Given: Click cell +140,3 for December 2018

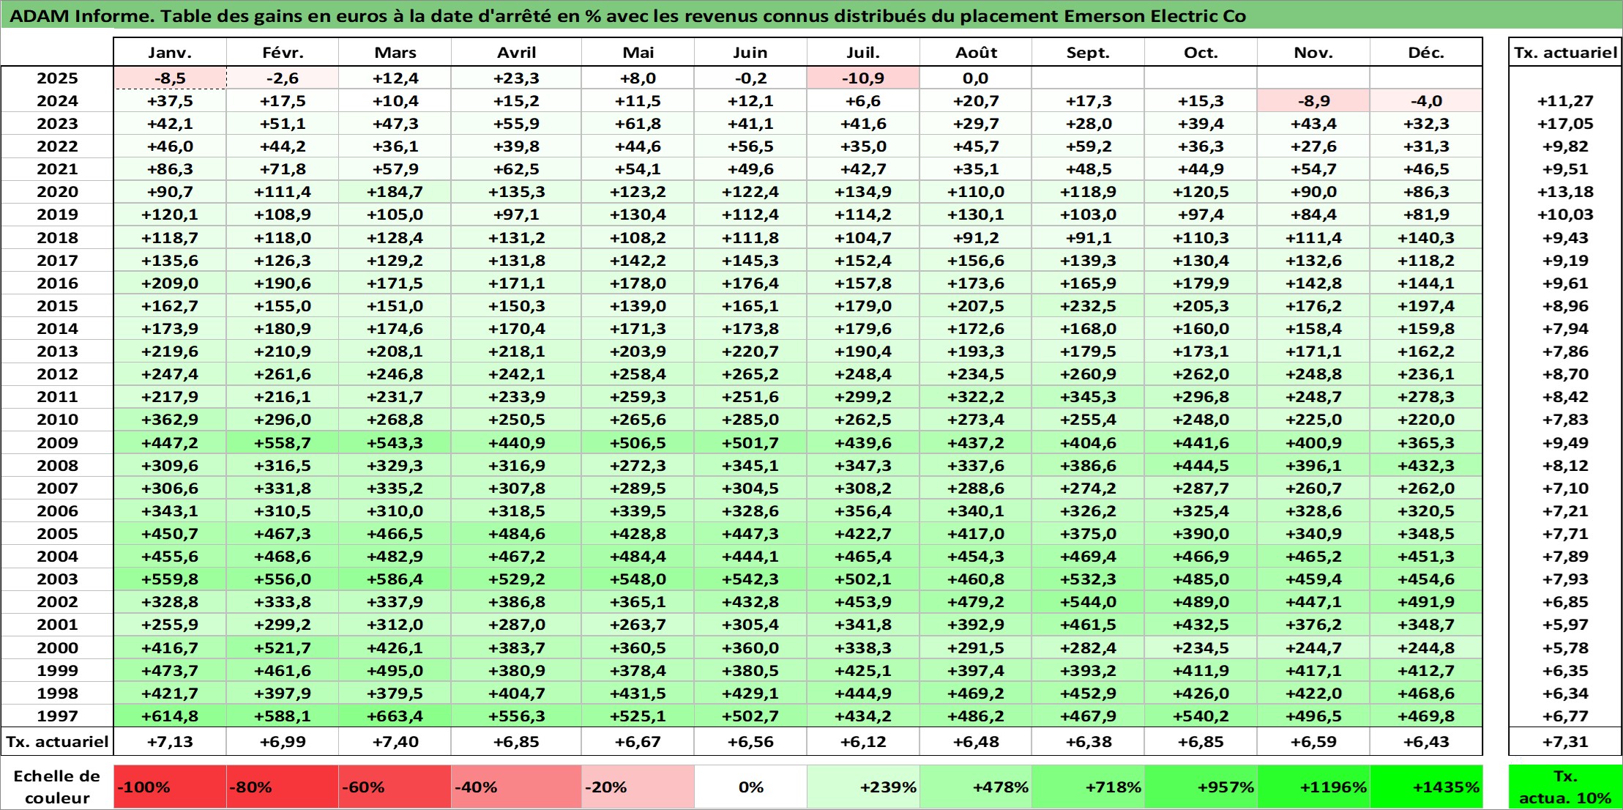Looking at the screenshot, I should tap(1426, 238).
